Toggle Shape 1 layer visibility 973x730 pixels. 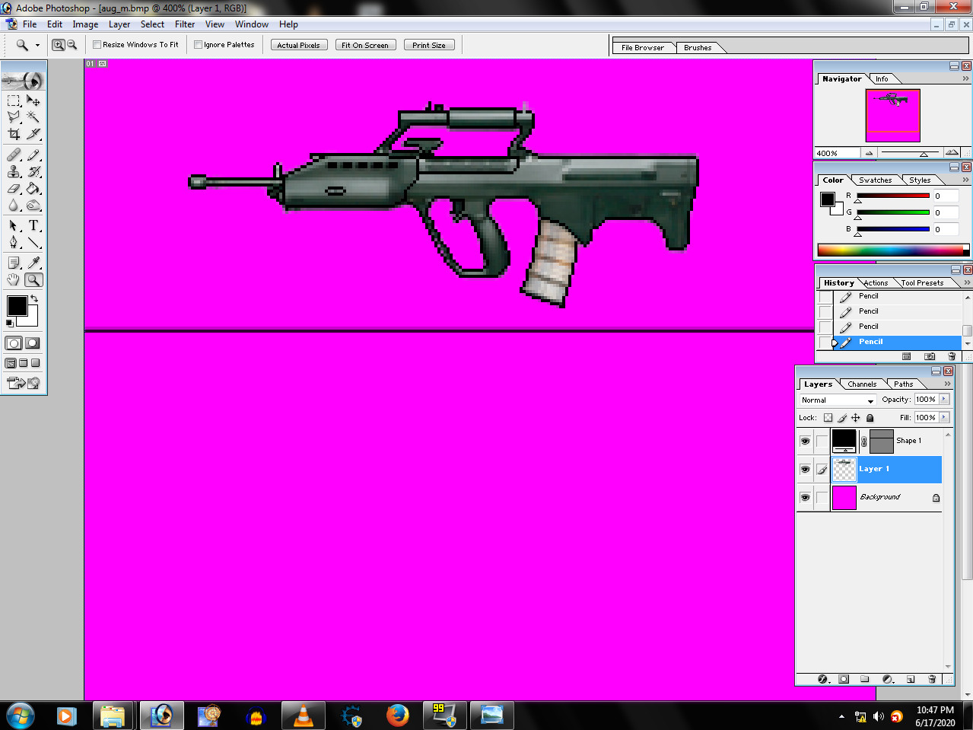click(x=804, y=441)
